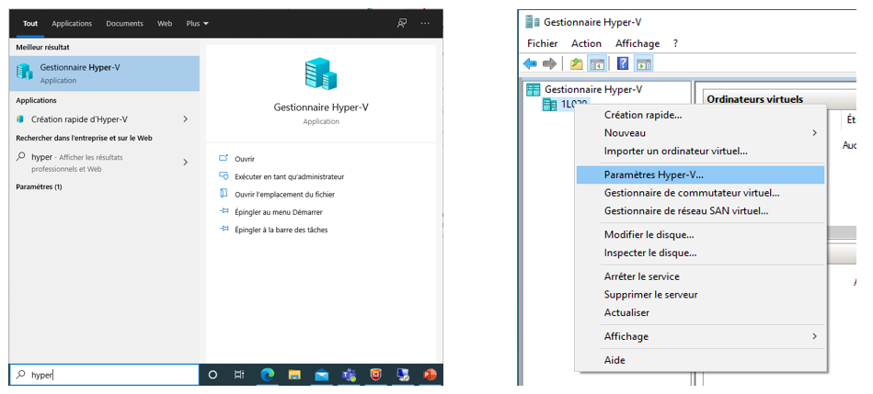Open remote desktop computer icon in taskbar
The height and width of the screenshot is (394, 873).
403,375
